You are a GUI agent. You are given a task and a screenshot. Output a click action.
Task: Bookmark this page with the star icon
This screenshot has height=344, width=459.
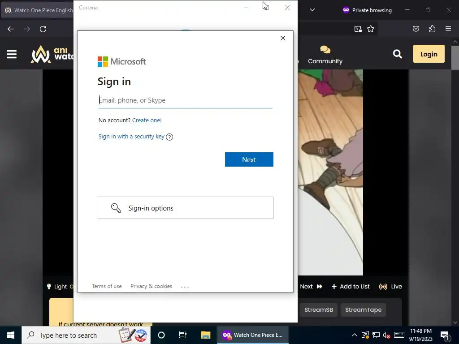point(371,29)
